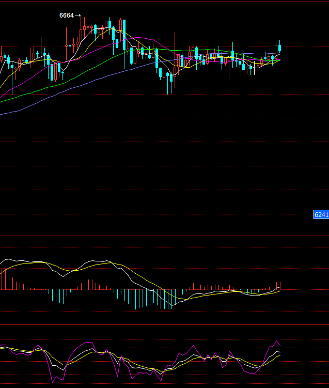Viewport: 329px width, 388px height.
Task: Click the 6241 current price tag
Action: click(321, 214)
